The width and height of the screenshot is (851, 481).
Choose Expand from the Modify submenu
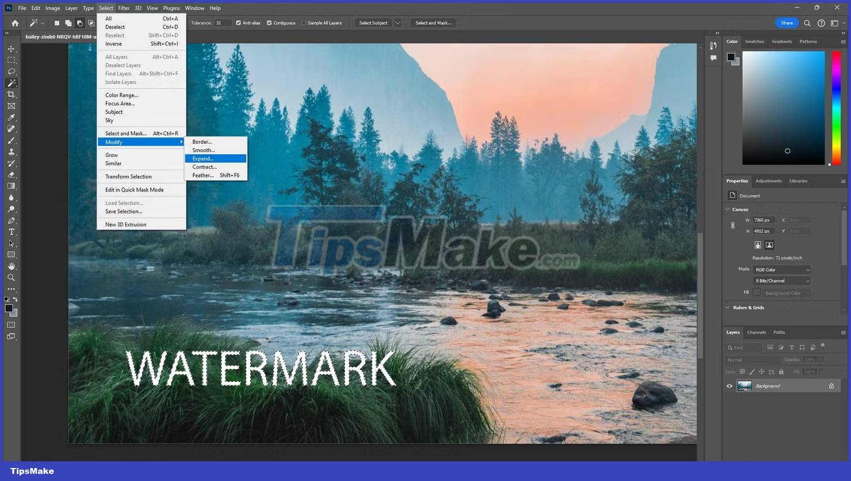[203, 158]
